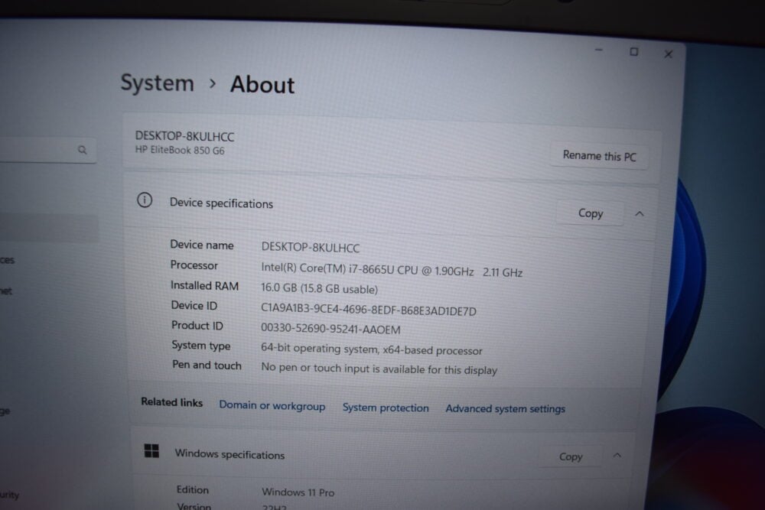Select the 16.0 GB installed RAM value
This screenshot has width=765, height=510.
(319, 288)
